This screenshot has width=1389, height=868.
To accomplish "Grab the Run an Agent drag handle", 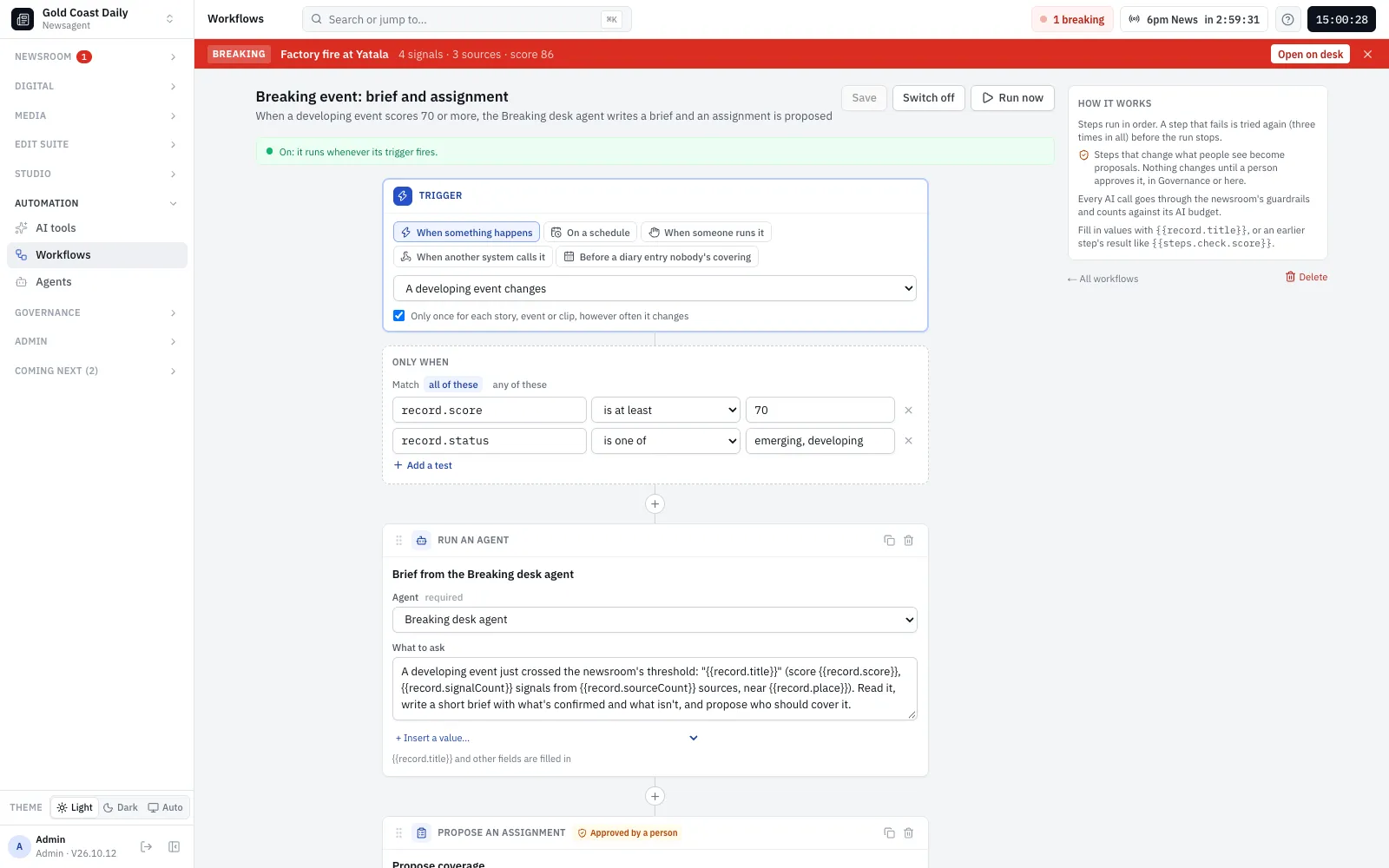I will click(399, 540).
